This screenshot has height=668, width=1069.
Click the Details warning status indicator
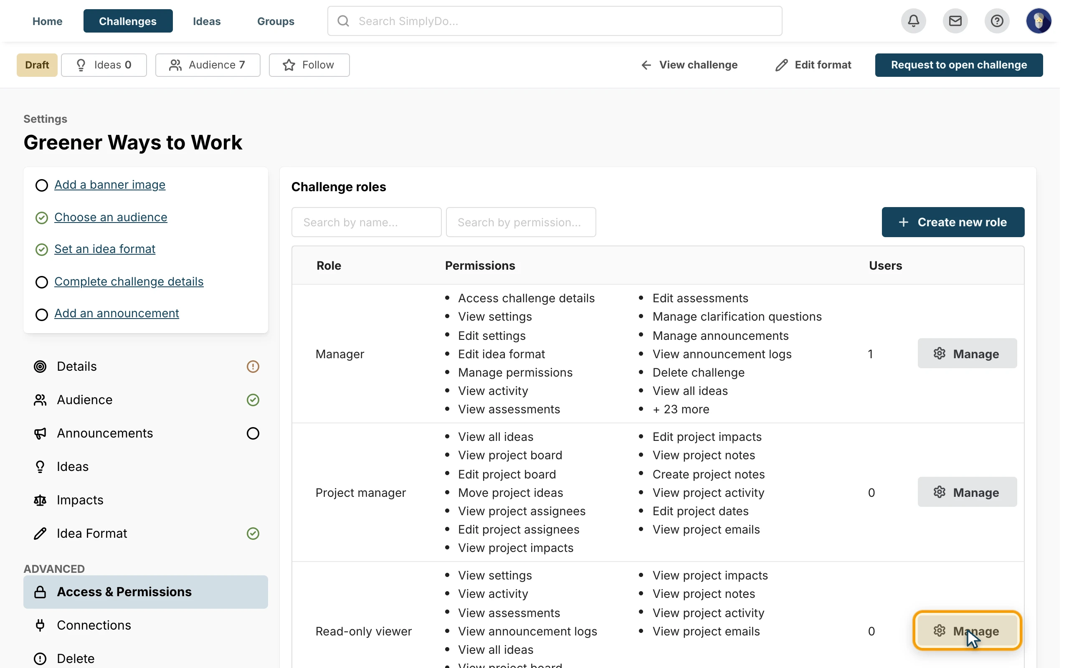click(x=253, y=366)
